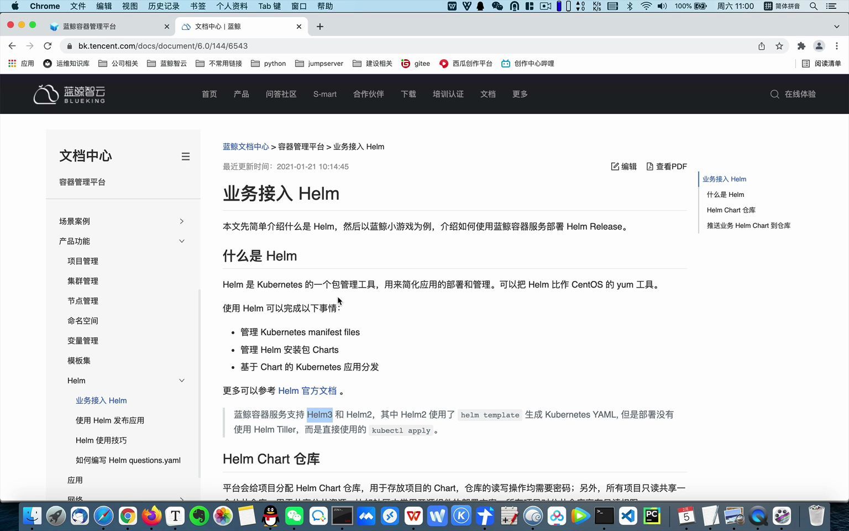Click 更多 in top navigation

[520, 94]
